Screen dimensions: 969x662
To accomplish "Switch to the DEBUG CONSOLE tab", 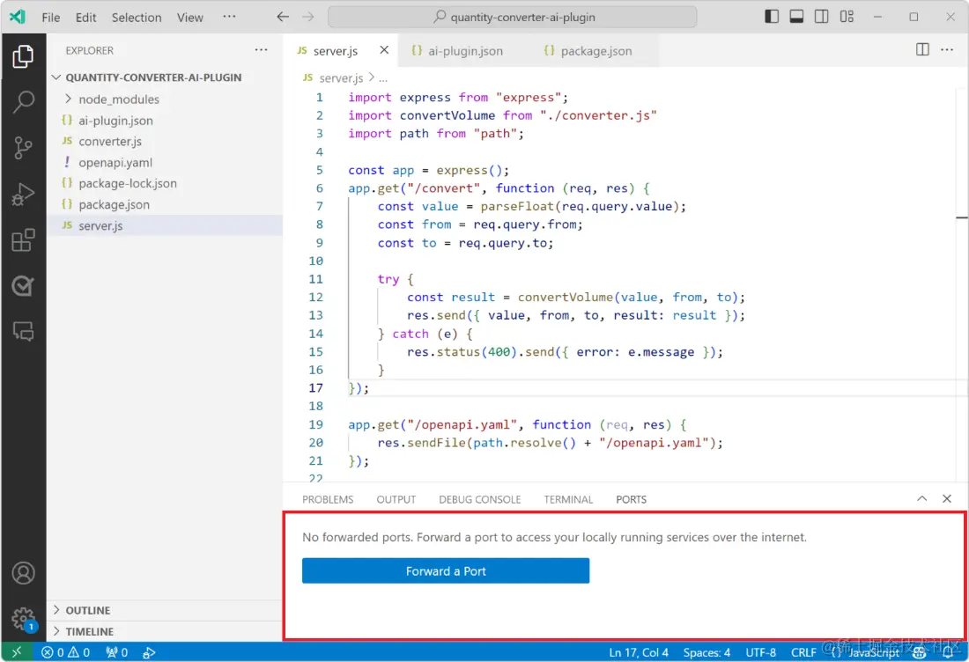I will [x=479, y=499].
